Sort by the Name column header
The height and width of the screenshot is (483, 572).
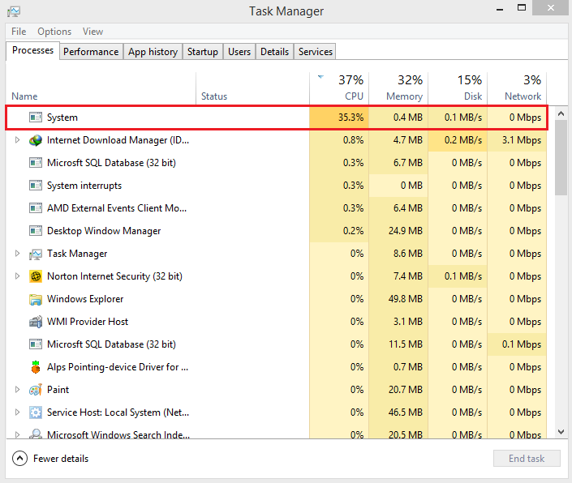click(x=101, y=88)
